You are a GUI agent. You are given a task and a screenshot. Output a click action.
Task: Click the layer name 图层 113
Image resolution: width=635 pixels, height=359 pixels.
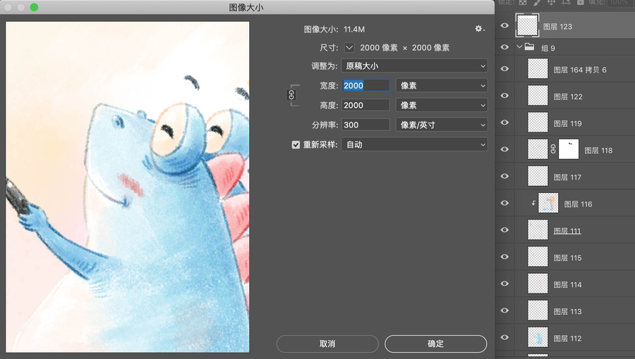pos(568,311)
